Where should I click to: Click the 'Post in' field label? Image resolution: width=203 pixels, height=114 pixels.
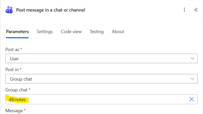coord(12,70)
